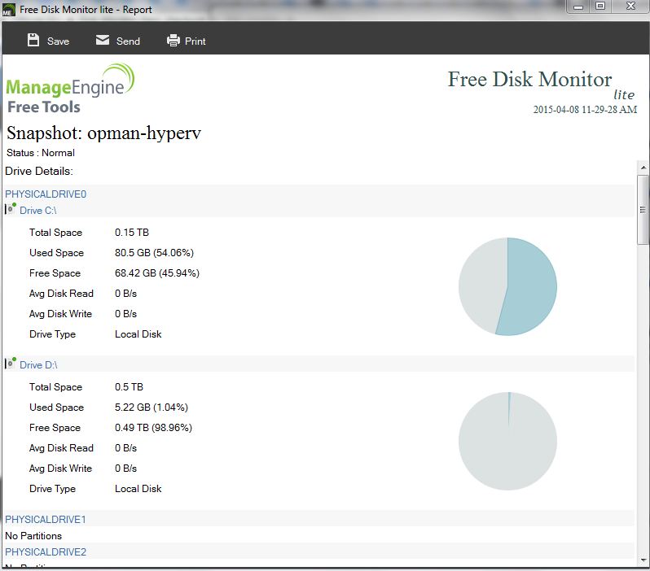The width and height of the screenshot is (650, 571).
Task: Click the Snapshot: opman-hyperv heading
Action: pyautogui.click(x=103, y=133)
